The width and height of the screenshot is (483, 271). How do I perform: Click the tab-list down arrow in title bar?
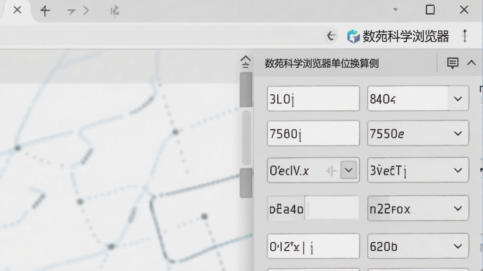(x=395, y=9)
